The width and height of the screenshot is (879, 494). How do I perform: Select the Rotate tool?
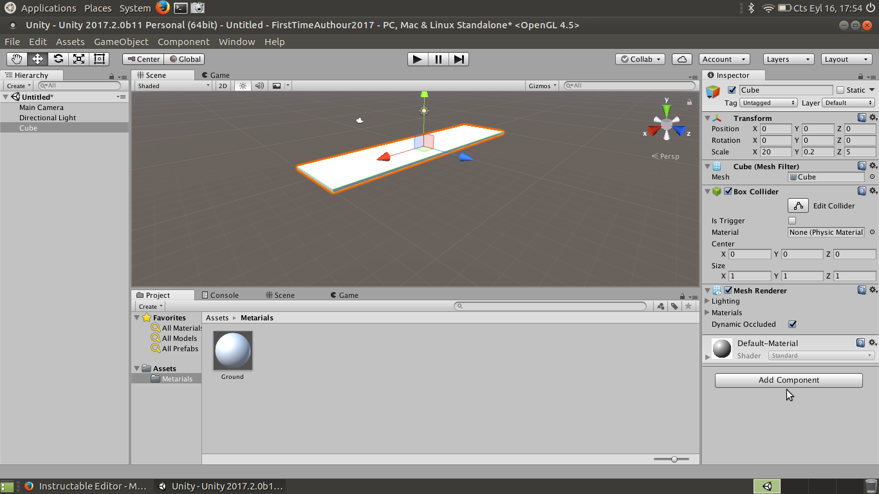[59, 59]
